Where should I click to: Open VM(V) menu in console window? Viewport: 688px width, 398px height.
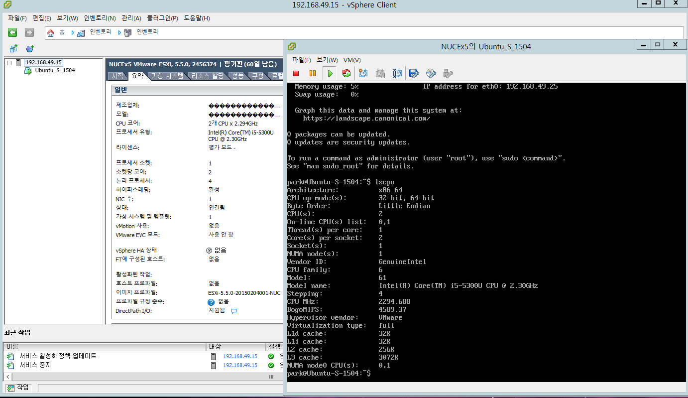coord(352,60)
